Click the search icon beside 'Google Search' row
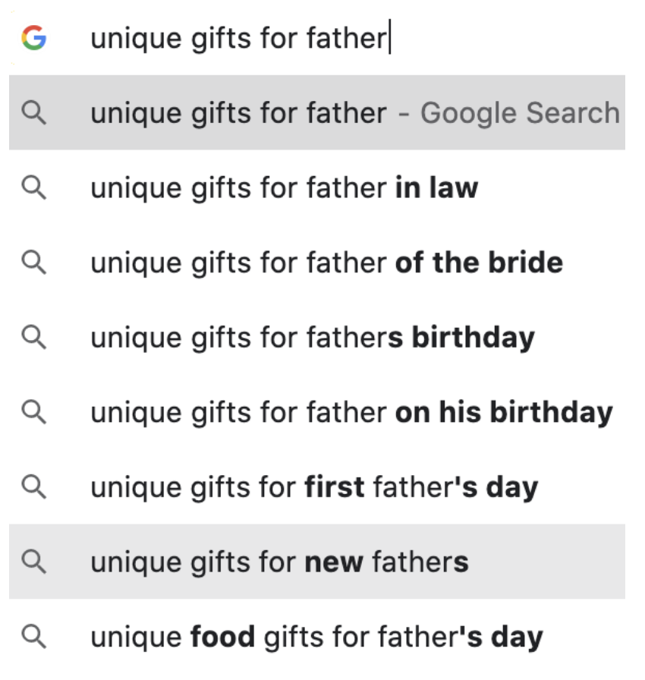645x680 pixels. tap(34, 113)
